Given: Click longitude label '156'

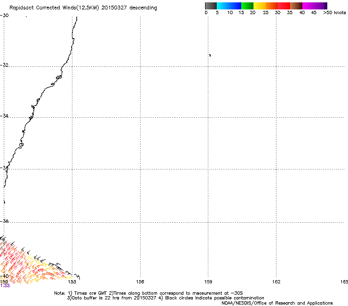Looking at the screenshot, I should 140,282.
